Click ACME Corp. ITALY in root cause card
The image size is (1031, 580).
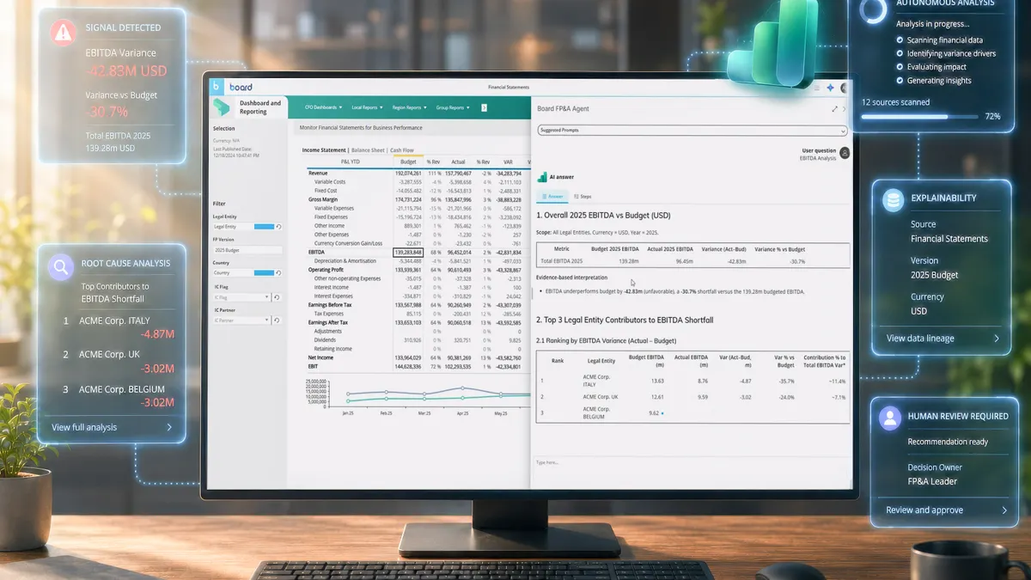pyautogui.click(x=115, y=321)
